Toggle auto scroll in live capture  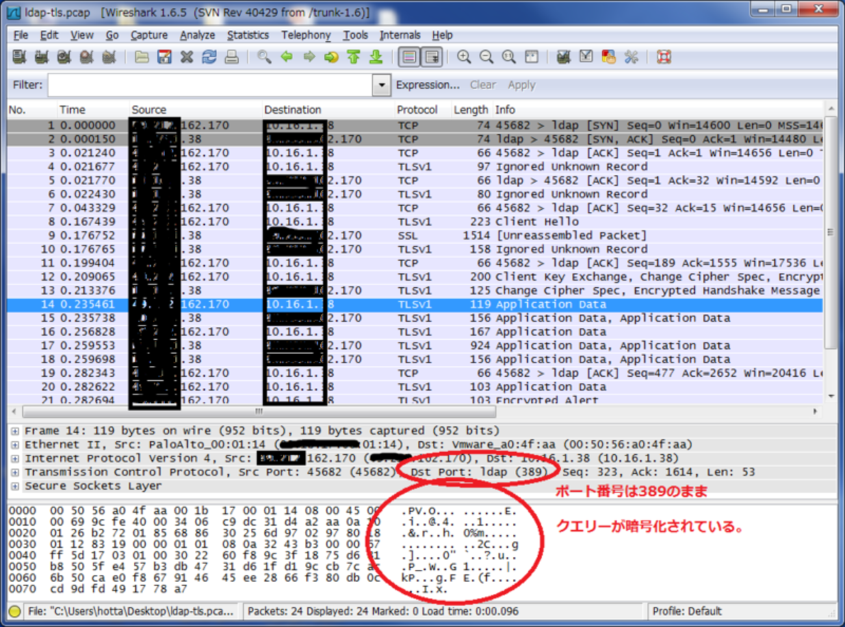click(432, 57)
